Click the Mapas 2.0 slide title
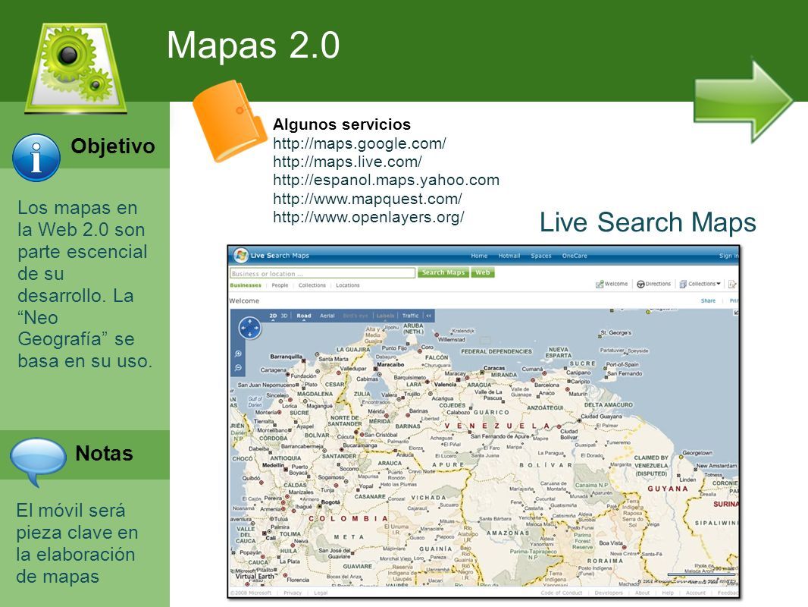 point(253,45)
